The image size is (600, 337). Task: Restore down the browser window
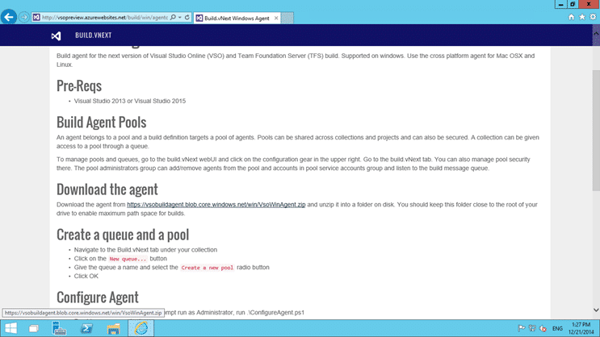[x=573, y=4]
